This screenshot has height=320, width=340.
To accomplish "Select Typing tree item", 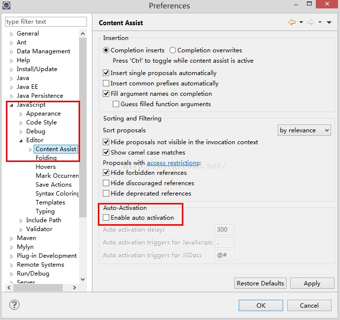I will pyautogui.click(x=45, y=211).
